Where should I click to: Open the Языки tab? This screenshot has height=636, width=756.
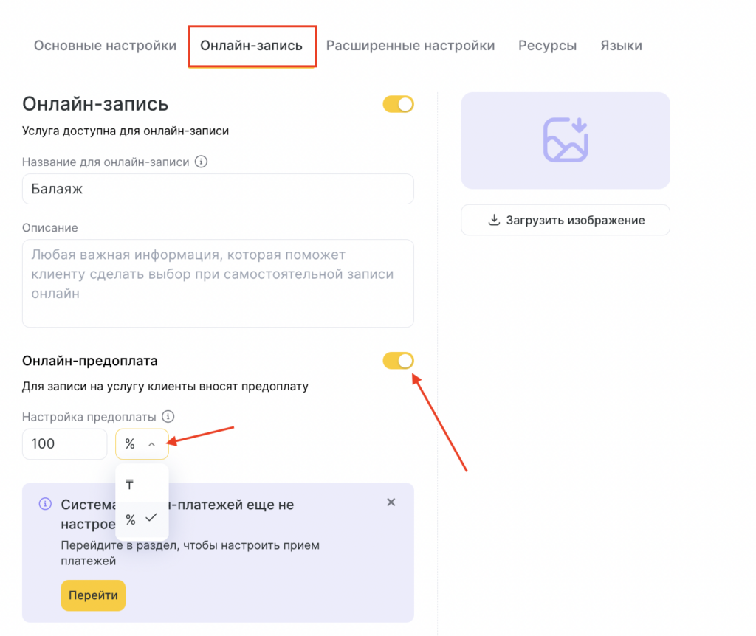621,46
